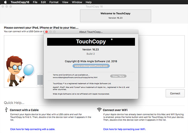Open the Format menu
Viewport: 188px width, 133px height.
click(54, 2)
